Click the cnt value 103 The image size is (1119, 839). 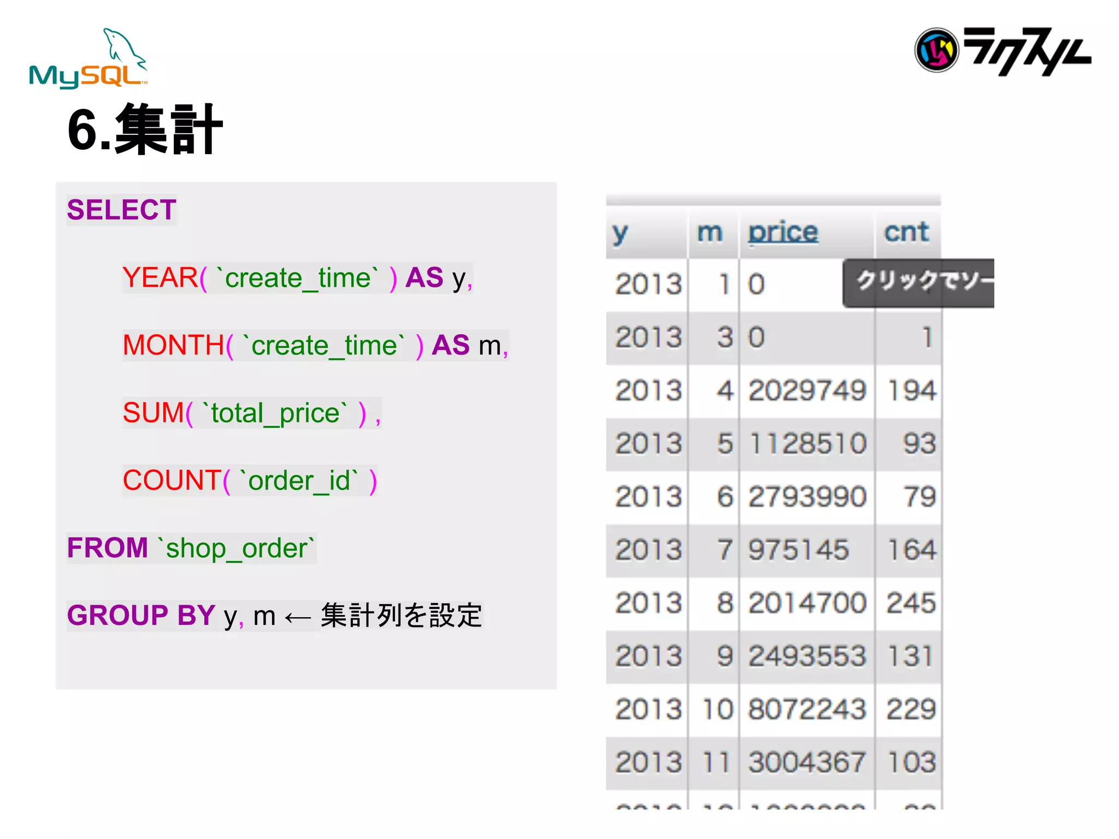click(x=912, y=762)
